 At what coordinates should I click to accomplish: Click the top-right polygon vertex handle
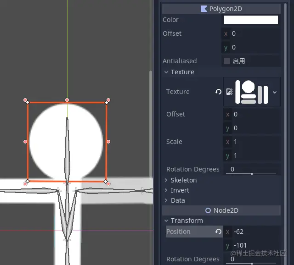(x=107, y=103)
